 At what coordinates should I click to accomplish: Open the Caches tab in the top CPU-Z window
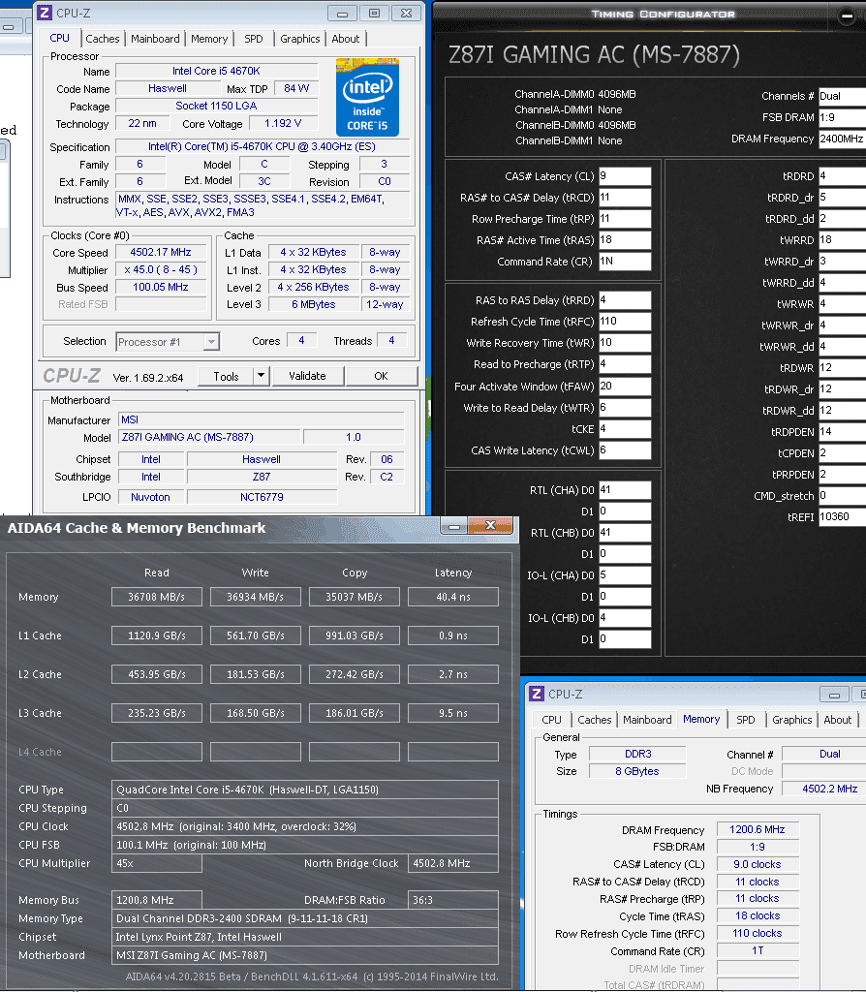(102, 39)
